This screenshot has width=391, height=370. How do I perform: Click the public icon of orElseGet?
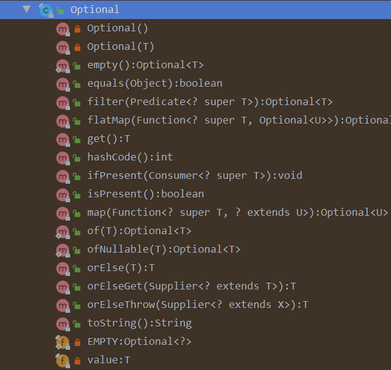77,287
